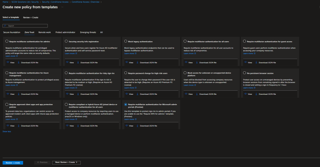Select Block legacy authentication radio button
This screenshot has width=320, height=167.
click(x=126, y=41)
